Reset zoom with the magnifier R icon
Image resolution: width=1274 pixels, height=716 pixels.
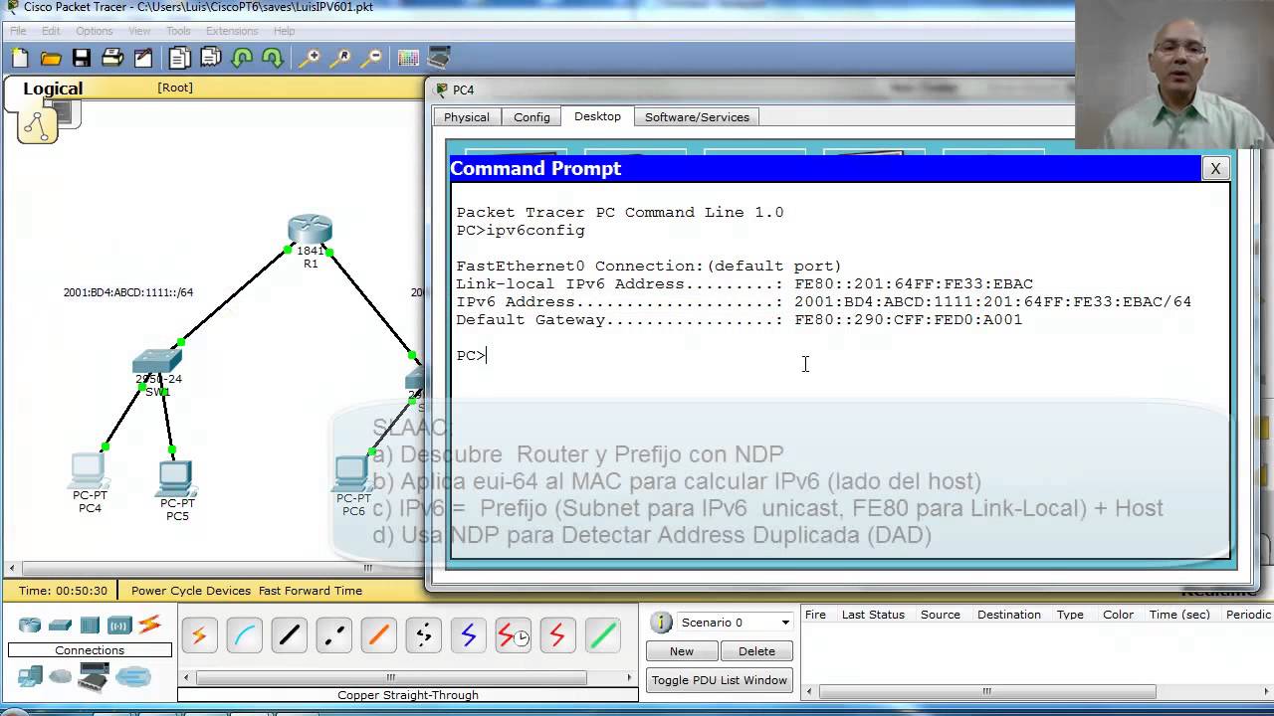(x=340, y=59)
